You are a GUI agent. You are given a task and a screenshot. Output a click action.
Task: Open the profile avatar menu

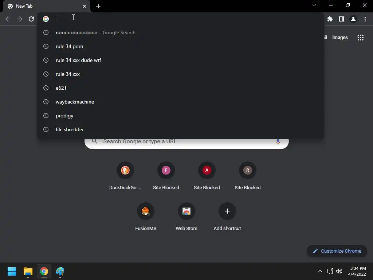tap(353, 19)
